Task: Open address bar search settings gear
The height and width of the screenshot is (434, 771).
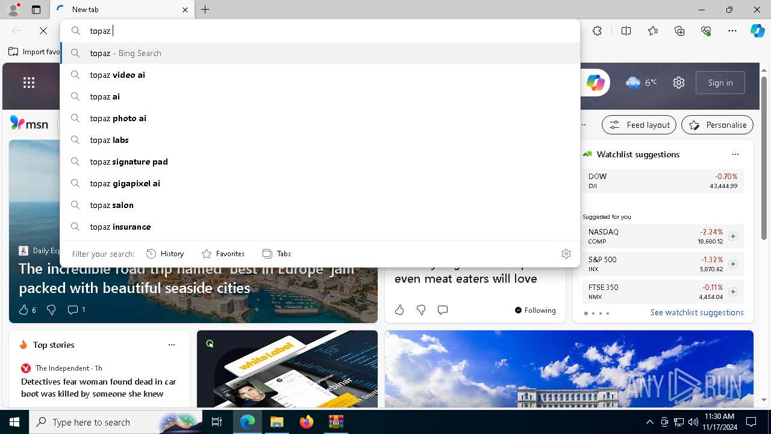Action: pos(566,254)
